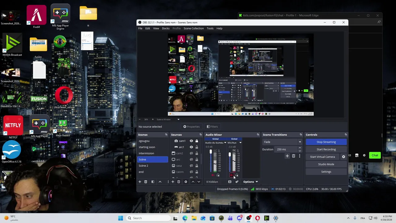Switch the audio mixer layout icon
396x223 pixels.
(x=230, y=182)
